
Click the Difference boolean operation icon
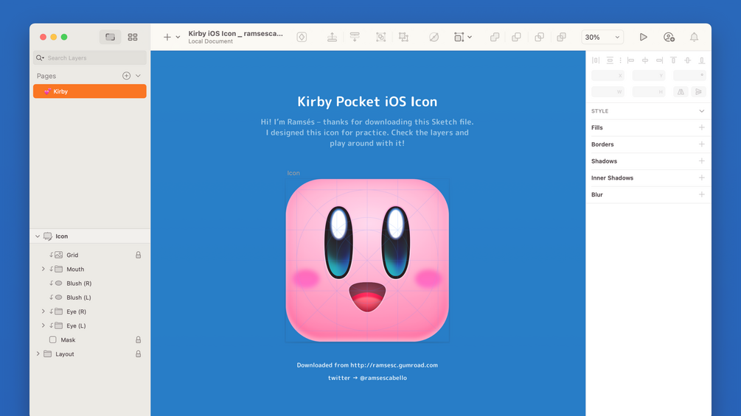(561, 37)
